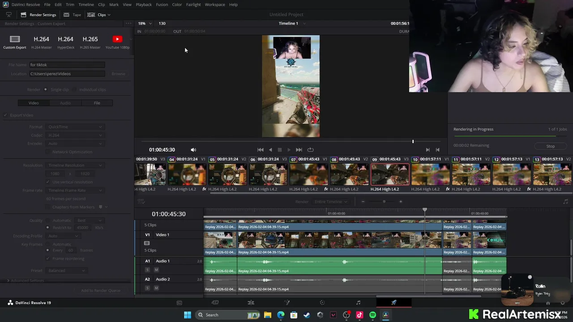This screenshot has height=322, width=573.
Task: Choose the HyperDeck render preset
Action: click(66, 42)
